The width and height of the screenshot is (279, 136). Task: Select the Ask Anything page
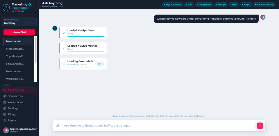click(x=19, y=90)
